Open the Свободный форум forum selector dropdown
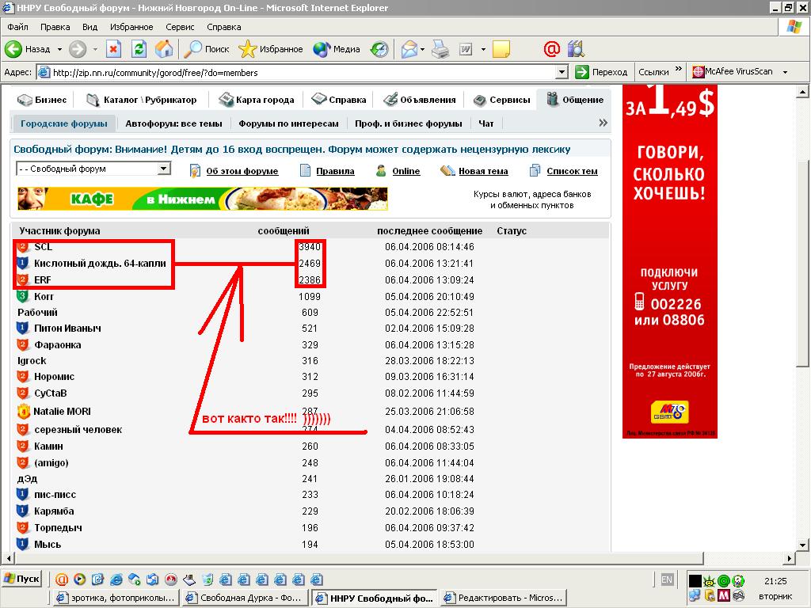This screenshot has width=811, height=608. (x=163, y=169)
